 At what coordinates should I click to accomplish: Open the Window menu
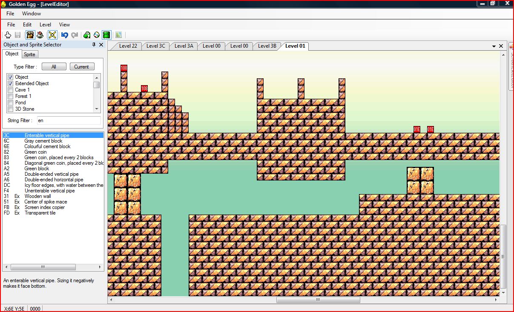tap(32, 14)
